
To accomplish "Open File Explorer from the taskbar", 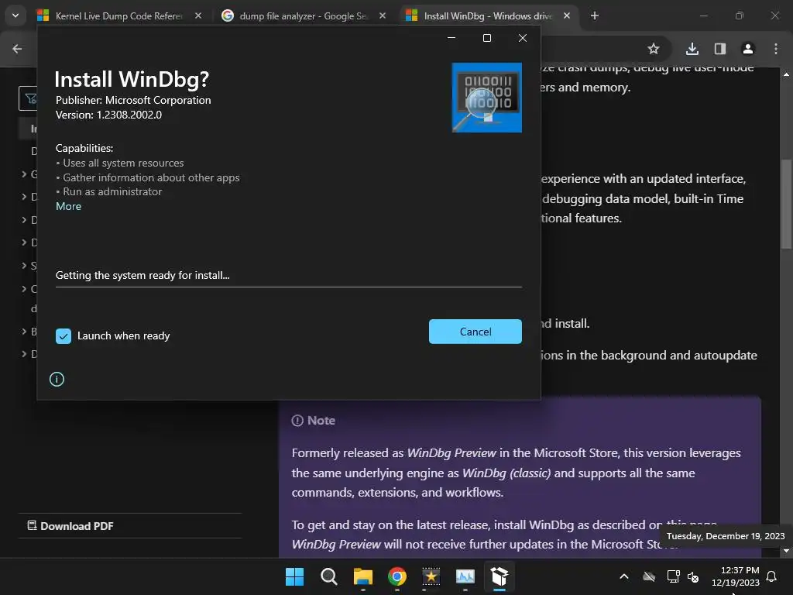I will pos(362,576).
